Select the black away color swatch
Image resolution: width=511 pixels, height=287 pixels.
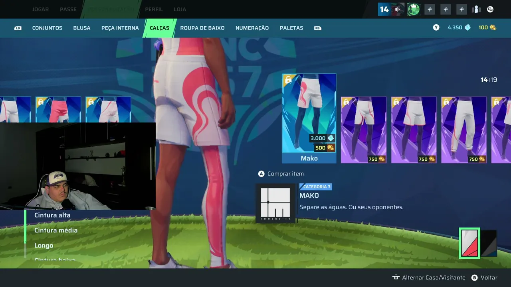(x=489, y=243)
